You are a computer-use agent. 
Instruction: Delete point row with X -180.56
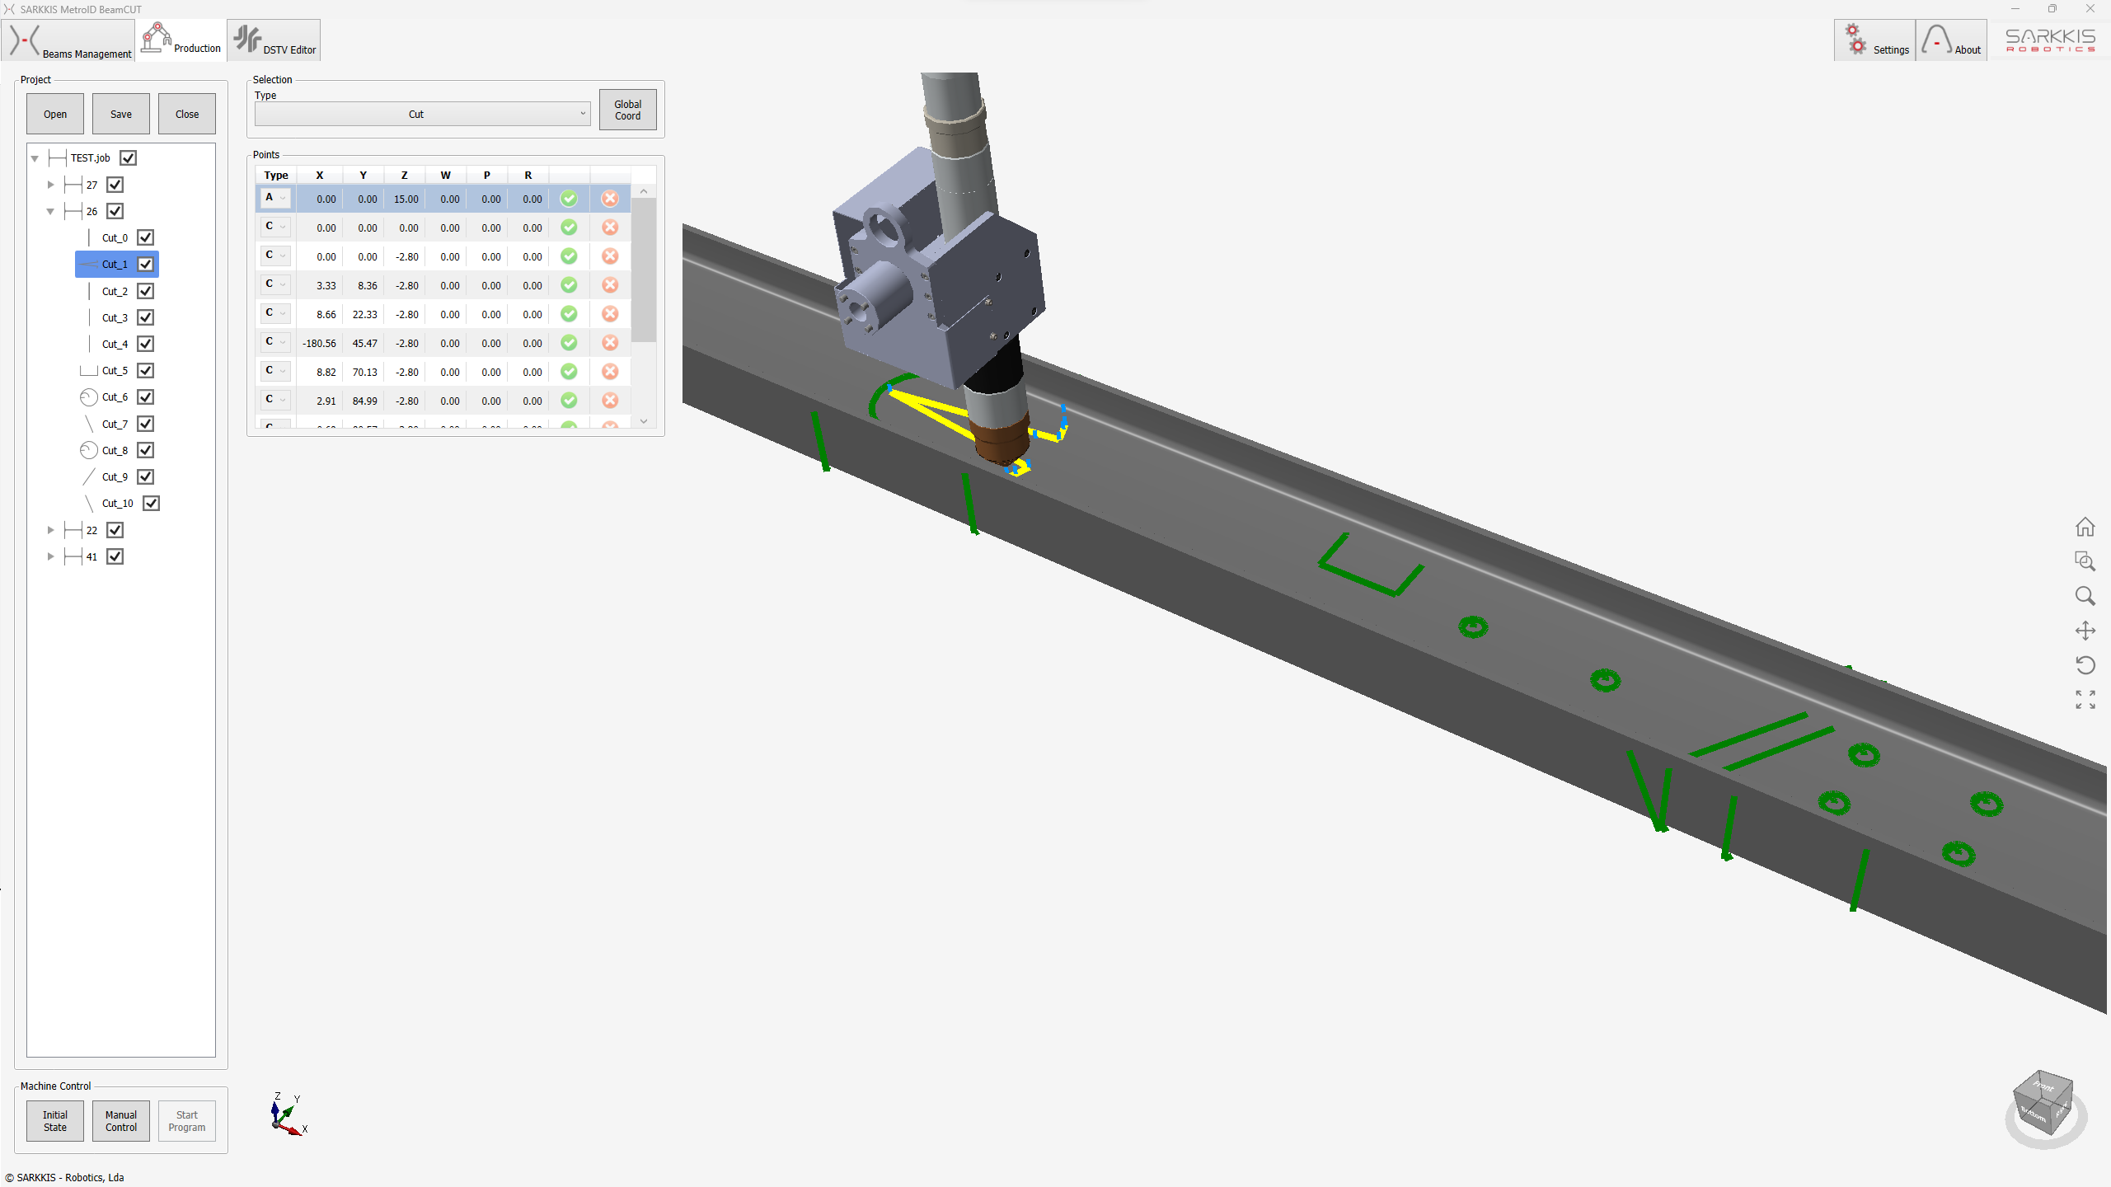[610, 343]
